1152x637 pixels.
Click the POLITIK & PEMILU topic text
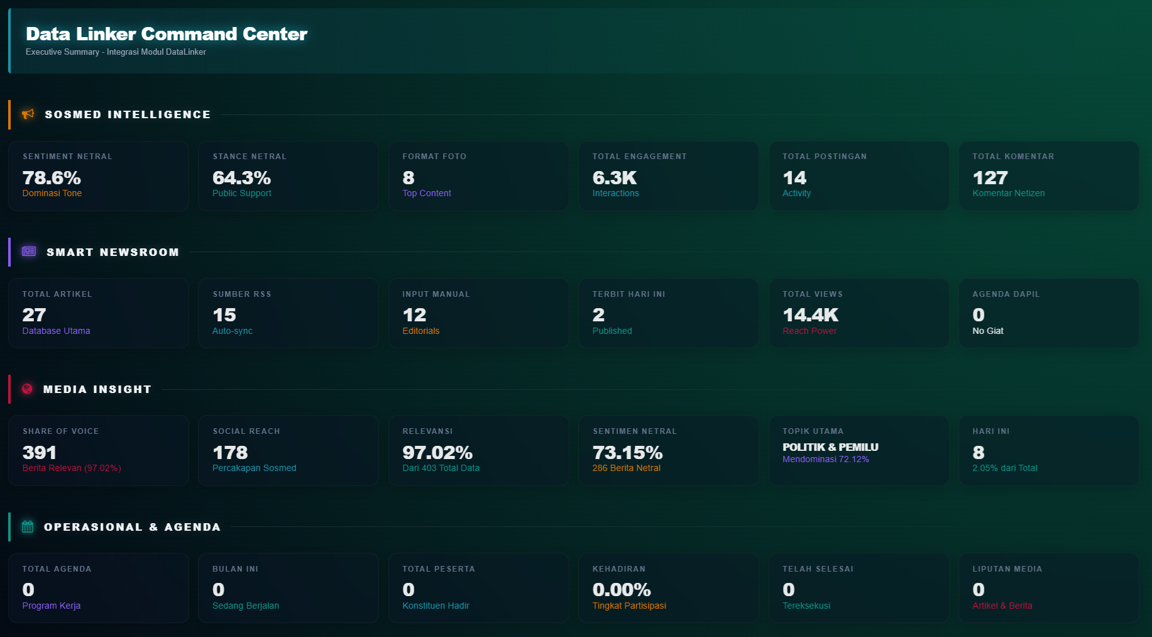(830, 447)
